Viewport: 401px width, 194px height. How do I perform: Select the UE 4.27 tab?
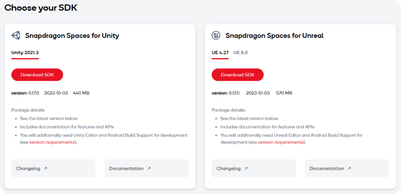click(x=220, y=53)
